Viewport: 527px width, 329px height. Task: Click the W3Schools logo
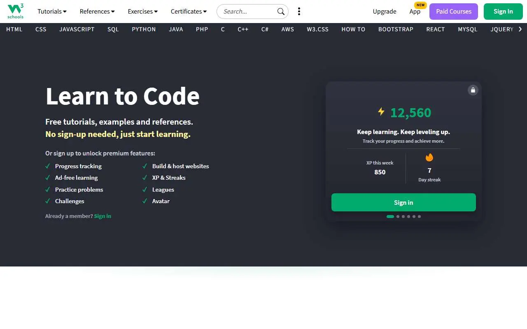pyautogui.click(x=16, y=12)
